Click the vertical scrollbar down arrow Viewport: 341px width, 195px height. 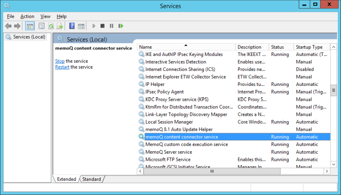tap(334, 165)
